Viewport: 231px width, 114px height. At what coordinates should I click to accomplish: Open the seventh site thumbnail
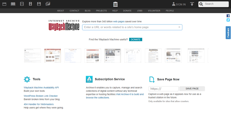[x=153, y=56]
